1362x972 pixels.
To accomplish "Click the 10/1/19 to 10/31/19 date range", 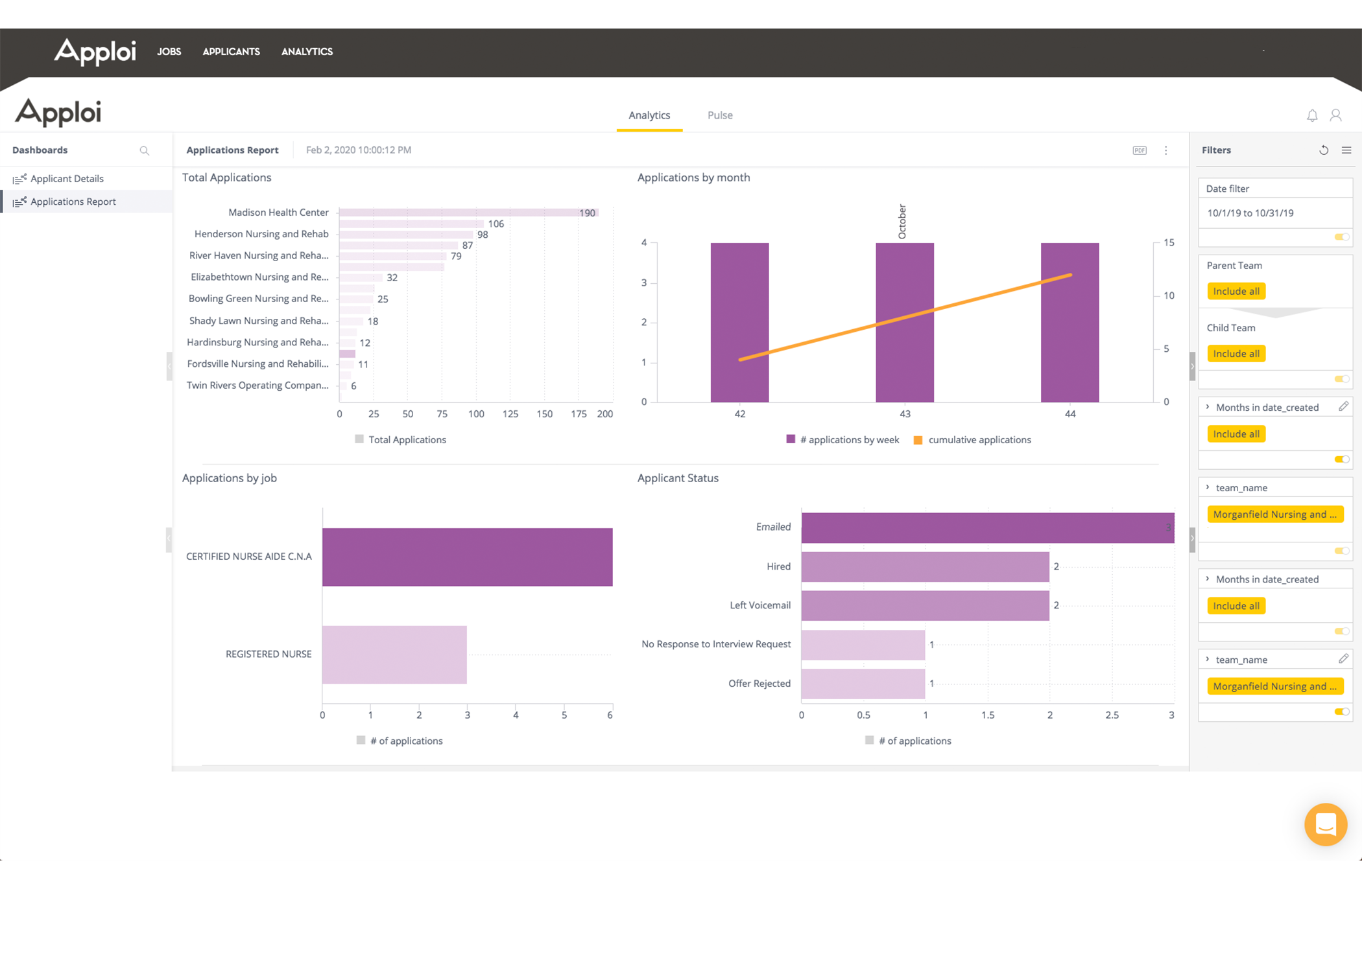I will click(x=1250, y=213).
